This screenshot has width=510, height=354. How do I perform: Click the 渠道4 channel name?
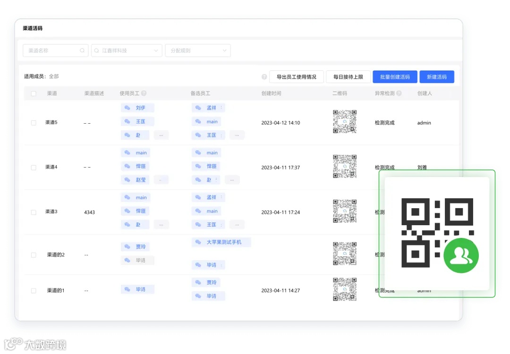[51, 167]
